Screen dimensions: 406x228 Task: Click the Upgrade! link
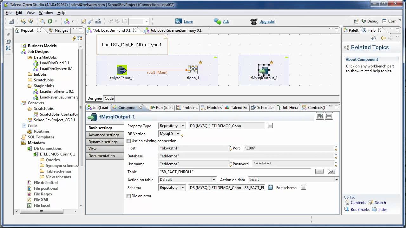pos(267,22)
